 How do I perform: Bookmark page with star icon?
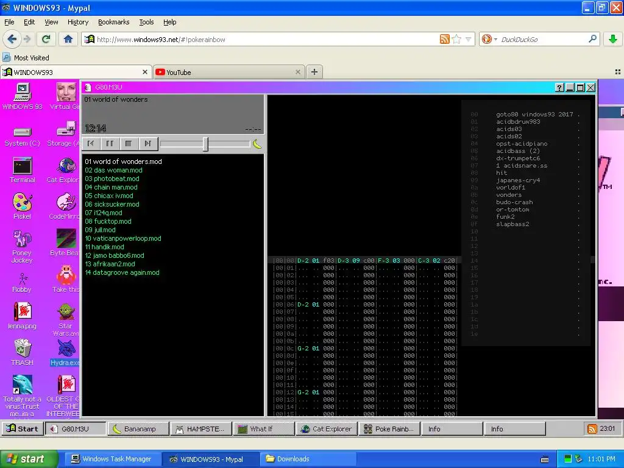click(456, 39)
